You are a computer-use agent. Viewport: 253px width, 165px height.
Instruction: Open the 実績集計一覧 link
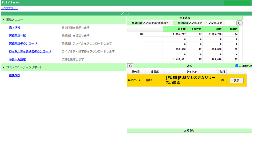pyautogui.click(x=17, y=36)
